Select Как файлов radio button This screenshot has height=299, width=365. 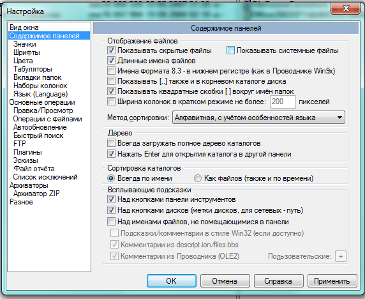[198, 178]
